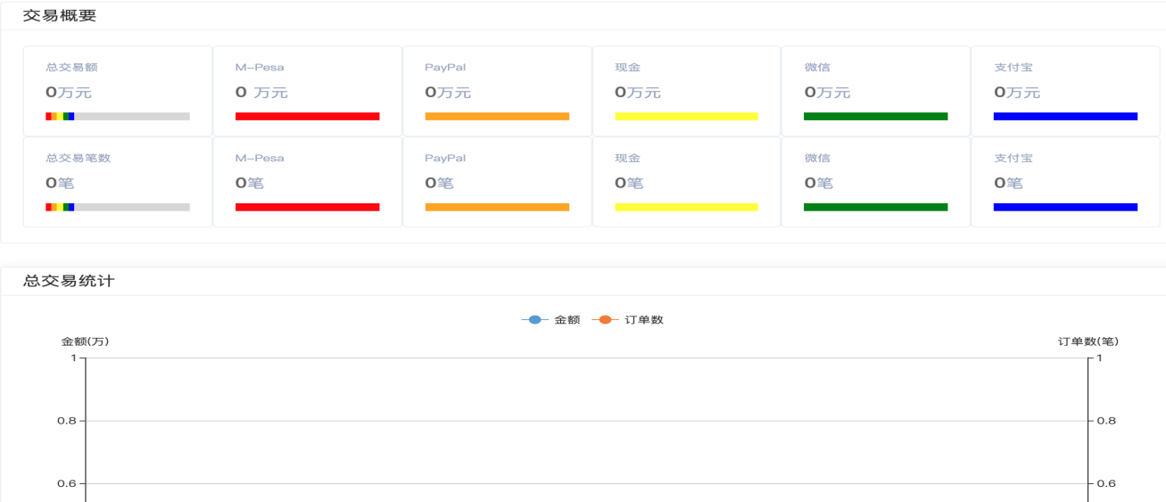Click the 支付宝 amount blue bar
1166x502 pixels.
coord(1065,116)
